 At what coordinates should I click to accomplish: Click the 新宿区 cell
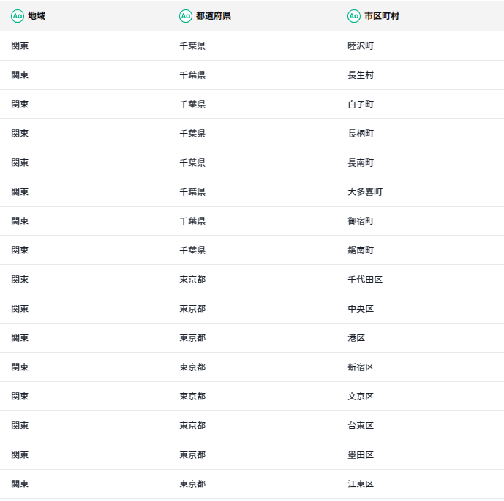point(420,367)
